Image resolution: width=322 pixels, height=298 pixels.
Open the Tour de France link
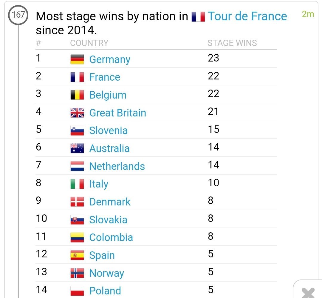tap(247, 16)
